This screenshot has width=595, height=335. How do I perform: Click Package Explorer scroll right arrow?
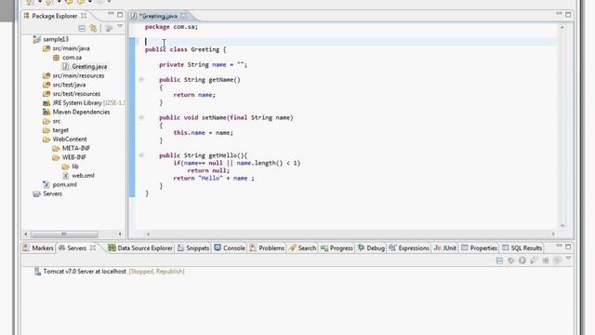pyautogui.click(x=120, y=234)
